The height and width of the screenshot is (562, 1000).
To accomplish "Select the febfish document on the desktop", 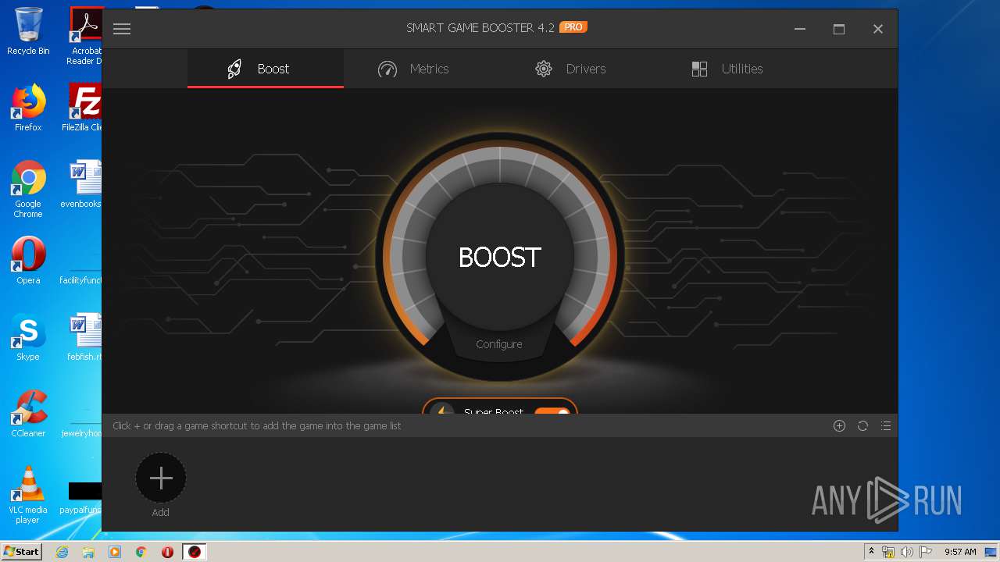I will (x=84, y=337).
